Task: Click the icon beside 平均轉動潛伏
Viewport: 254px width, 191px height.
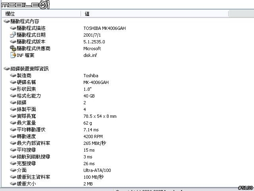Action: point(13,129)
